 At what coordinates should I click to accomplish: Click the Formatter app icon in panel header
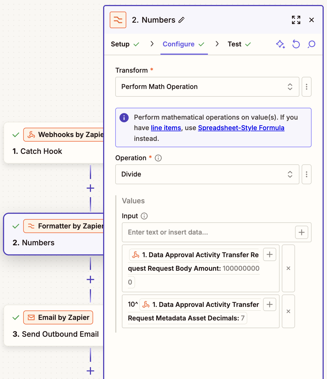click(118, 20)
